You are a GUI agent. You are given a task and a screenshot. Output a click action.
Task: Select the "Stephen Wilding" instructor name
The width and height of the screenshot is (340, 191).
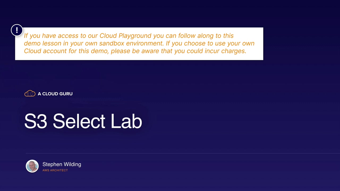62,164
